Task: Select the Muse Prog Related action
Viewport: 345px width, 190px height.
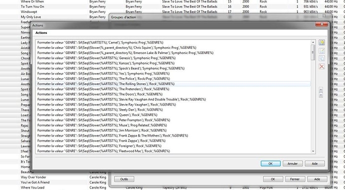Action: [x=173, y=125]
